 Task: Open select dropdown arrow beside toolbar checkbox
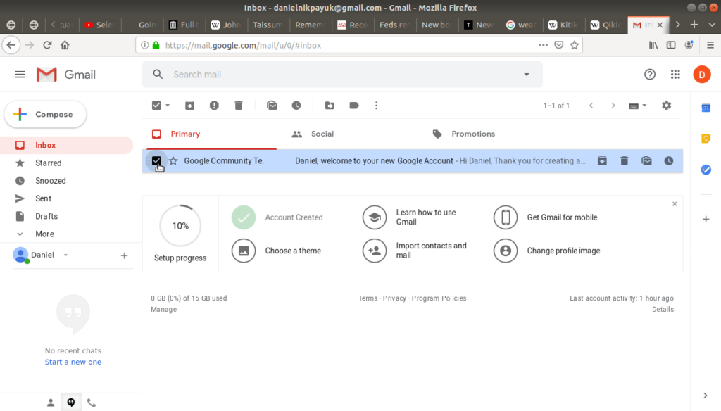[x=168, y=106]
